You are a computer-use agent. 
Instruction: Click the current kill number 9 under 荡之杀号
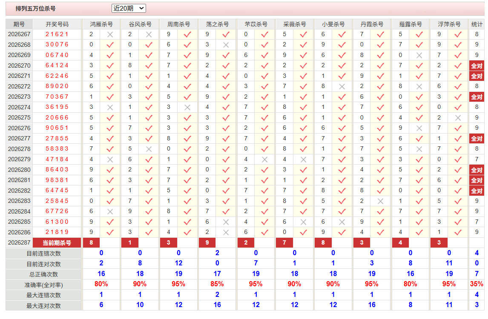[207, 243]
